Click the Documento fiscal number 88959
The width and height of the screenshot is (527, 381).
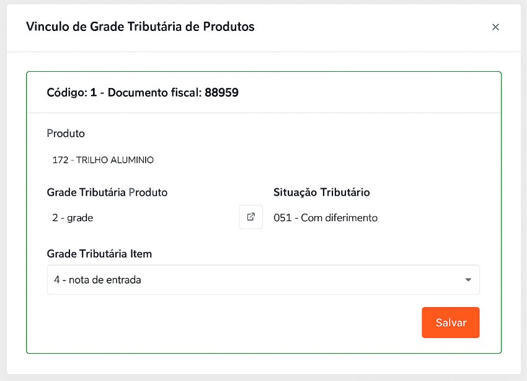(x=222, y=93)
